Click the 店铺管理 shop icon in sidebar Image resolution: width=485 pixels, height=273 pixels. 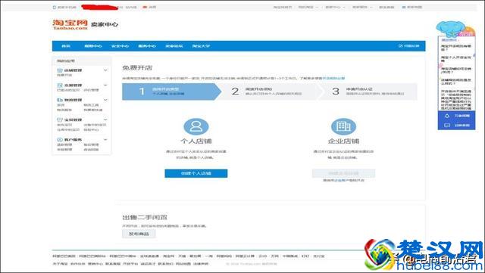60,70
